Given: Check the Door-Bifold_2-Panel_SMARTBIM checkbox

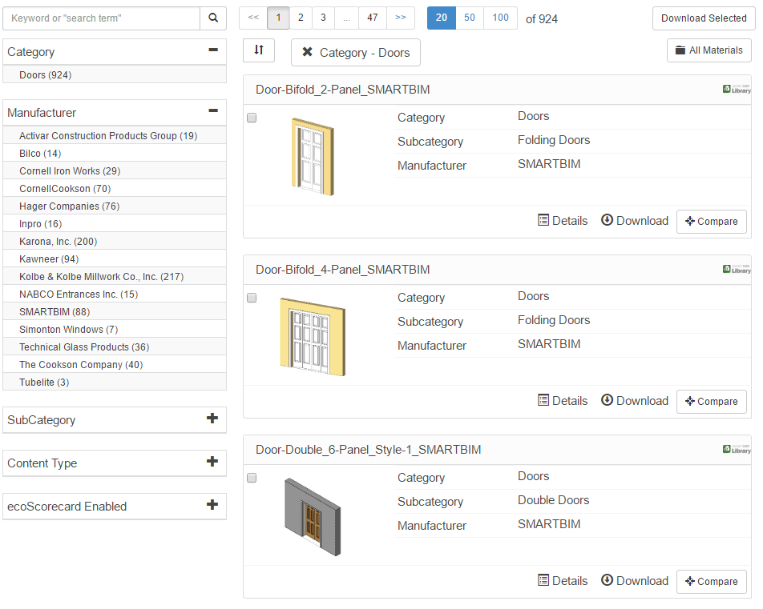Looking at the screenshot, I should coord(252,118).
